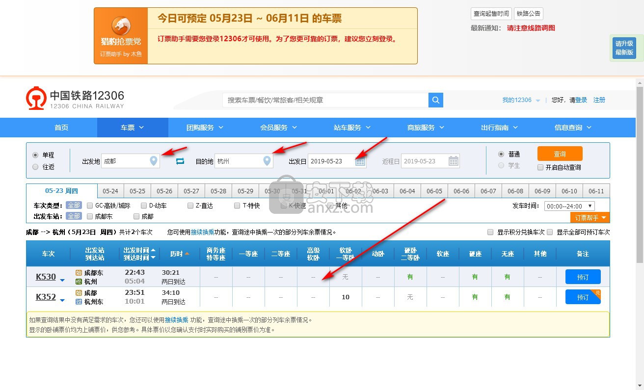Screen dimensions: 644x390
Task: Open the 站车服务 menu
Action: point(352,128)
